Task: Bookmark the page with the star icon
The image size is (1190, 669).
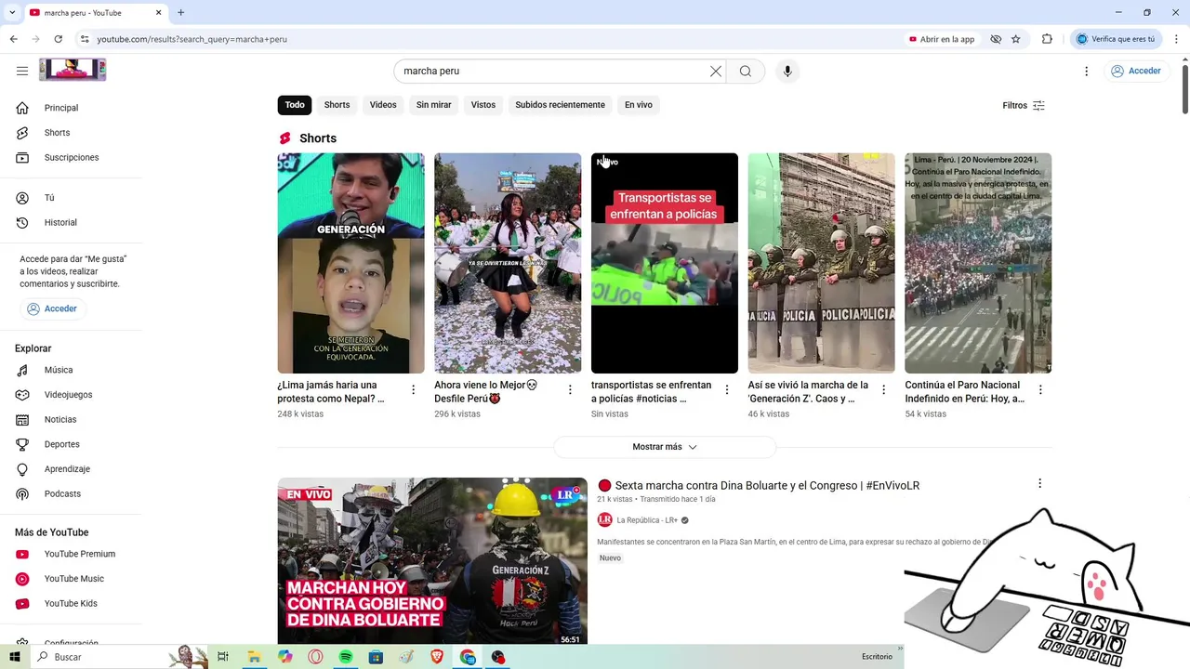Action: (1016, 39)
